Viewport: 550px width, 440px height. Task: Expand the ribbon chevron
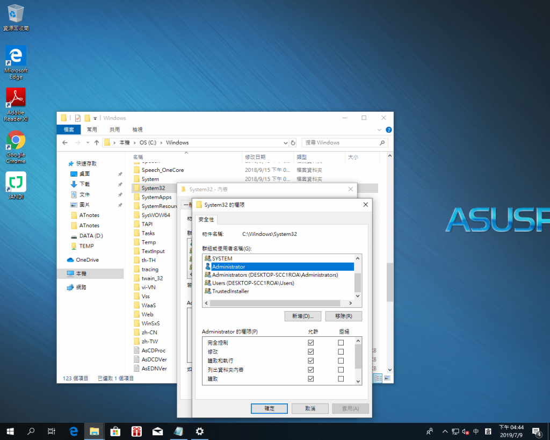[379, 130]
